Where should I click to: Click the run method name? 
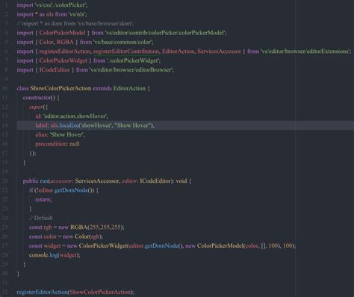tap(44, 181)
